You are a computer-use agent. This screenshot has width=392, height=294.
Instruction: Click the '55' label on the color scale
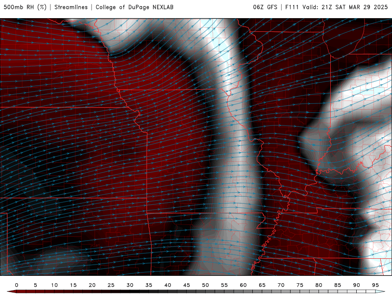pyautogui.click(x=224, y=285)
